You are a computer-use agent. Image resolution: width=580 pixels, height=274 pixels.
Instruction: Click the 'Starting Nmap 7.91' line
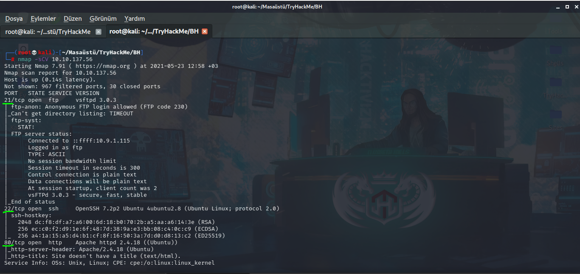(111, 66)
